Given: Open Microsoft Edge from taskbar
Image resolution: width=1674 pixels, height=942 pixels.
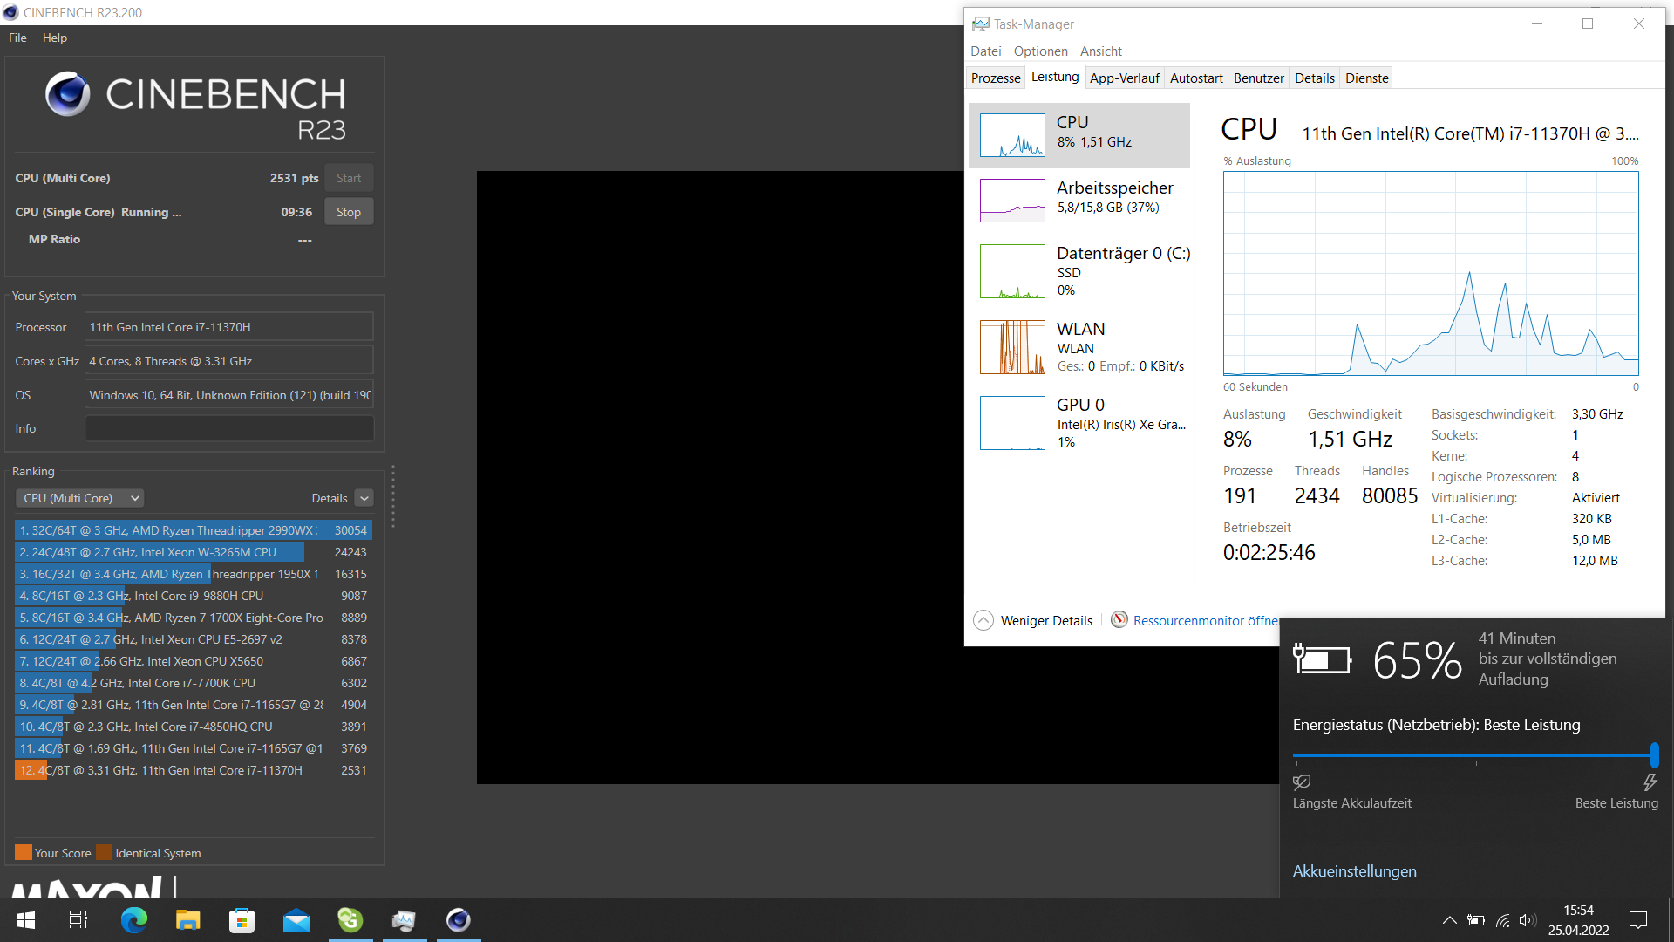Looking at the screenshot, I should click(134, 920).
